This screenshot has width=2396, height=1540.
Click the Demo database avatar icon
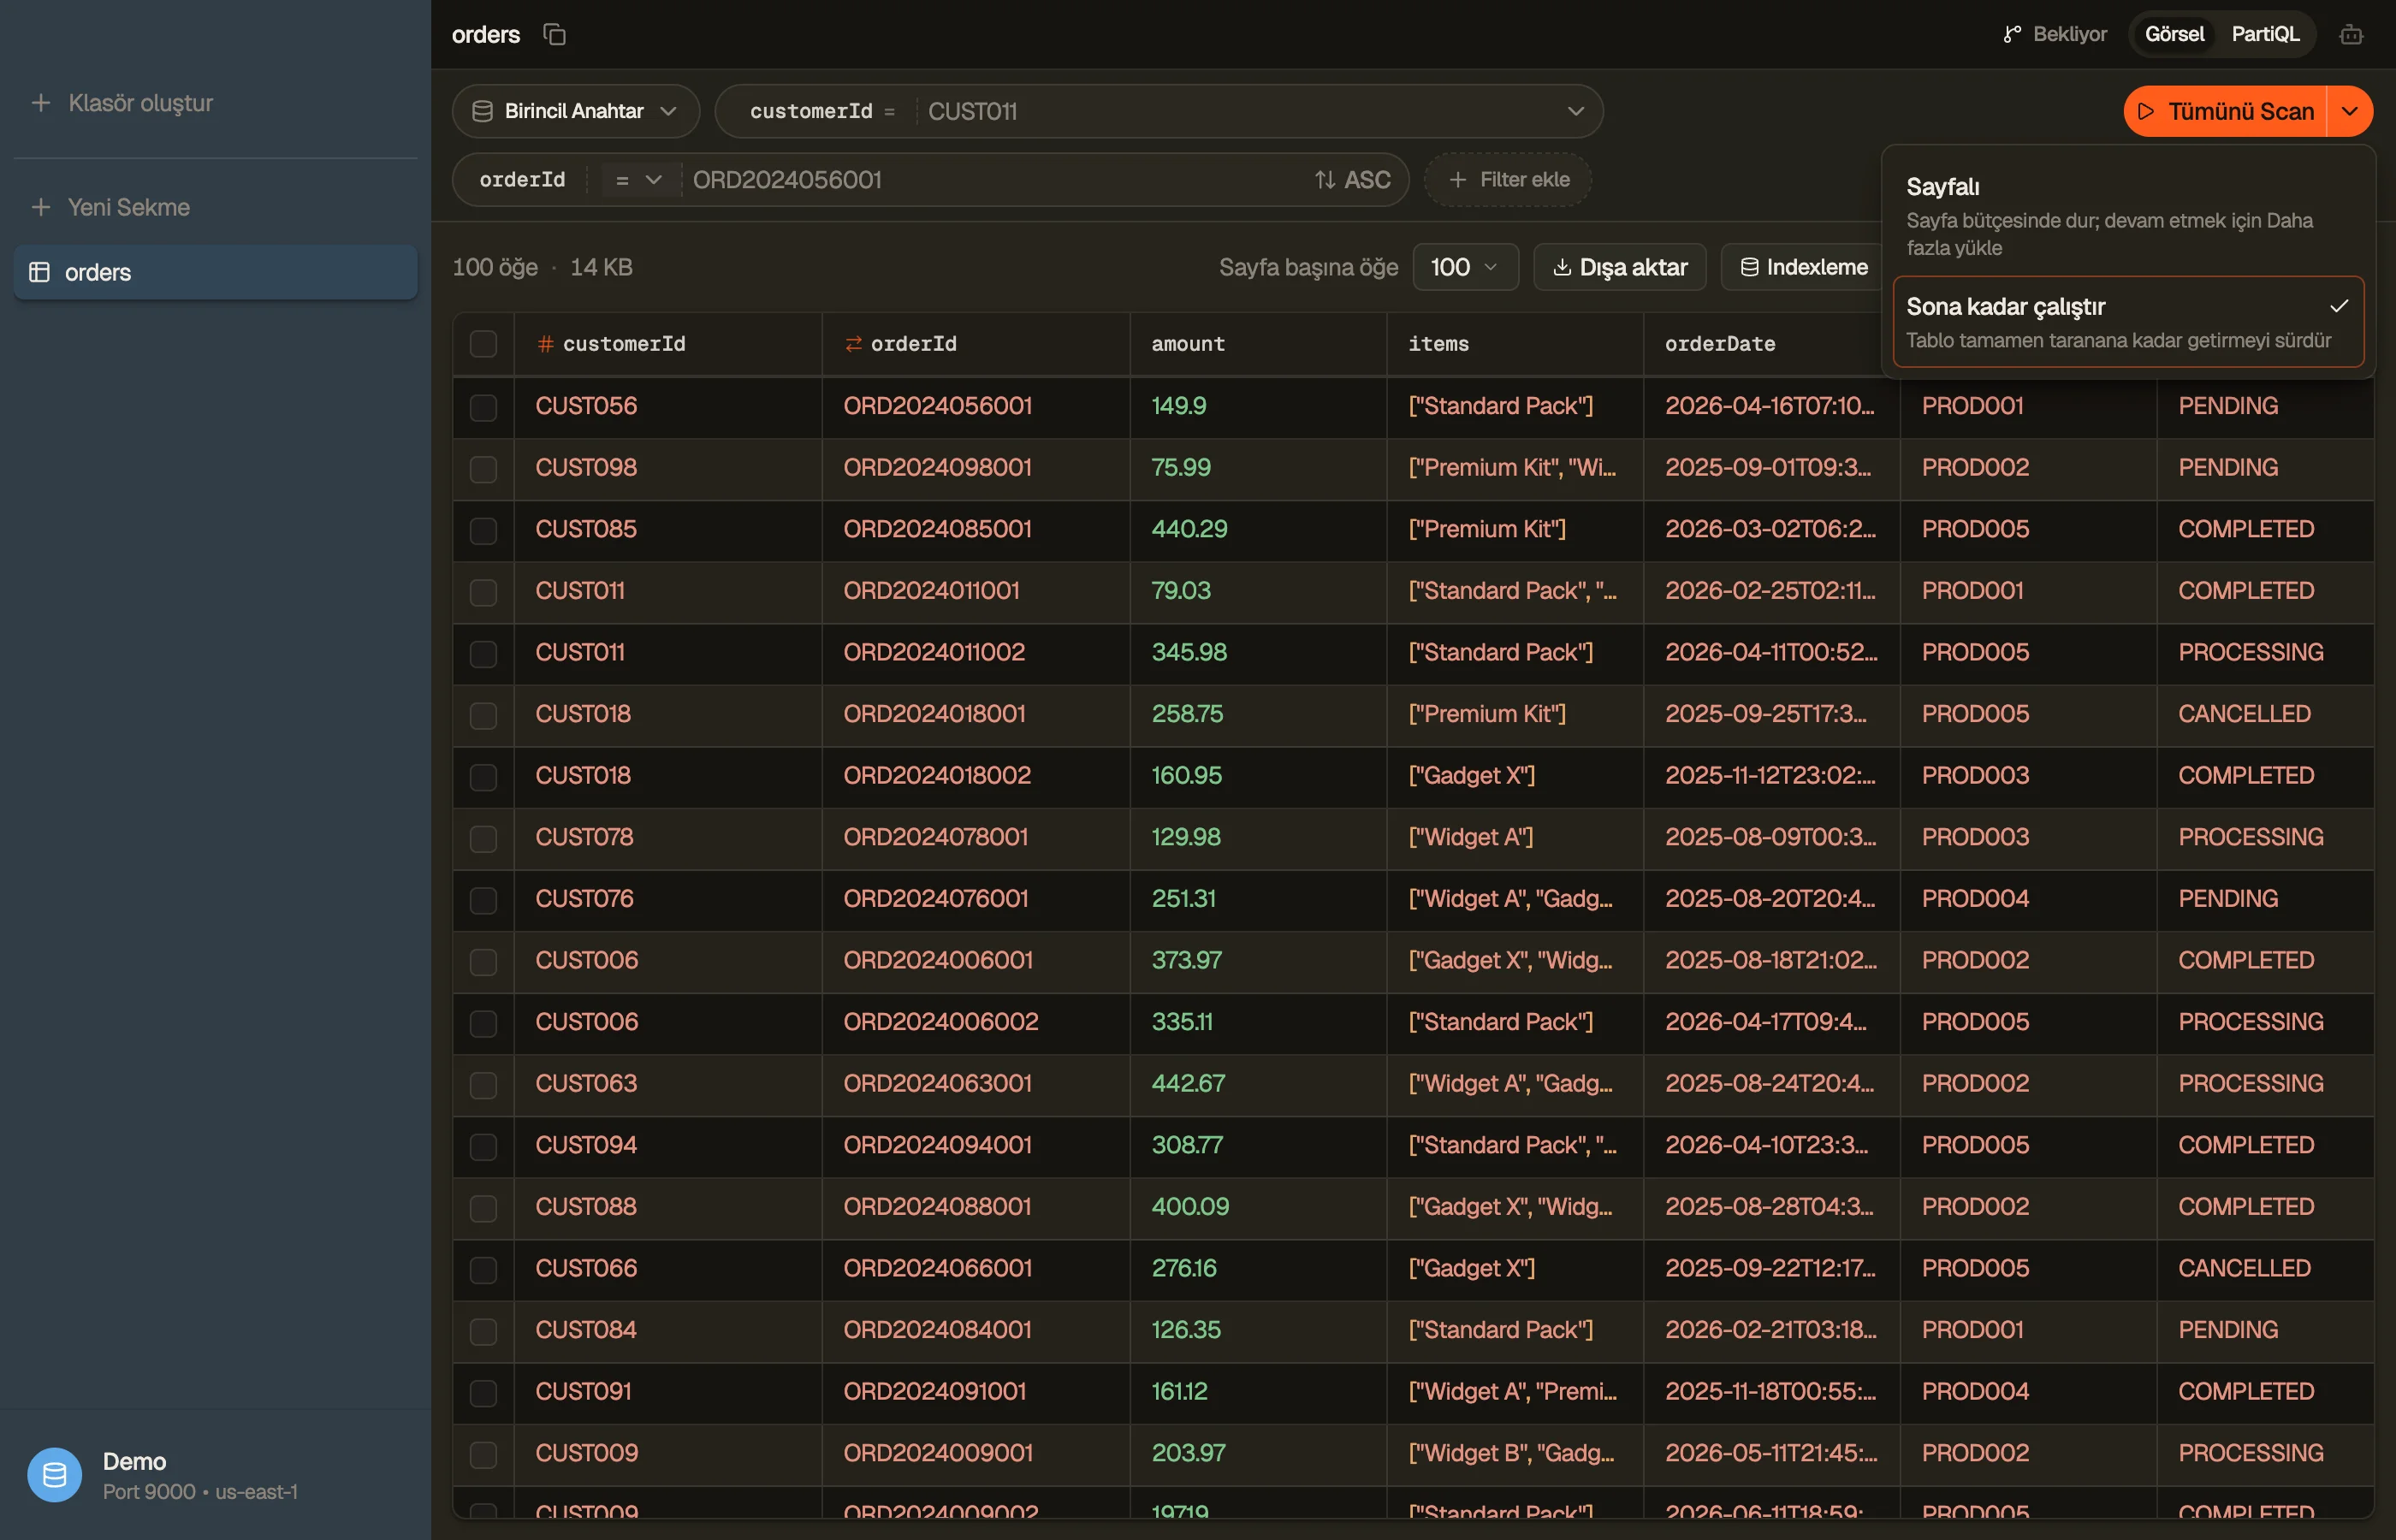(x=54, y=1474)
